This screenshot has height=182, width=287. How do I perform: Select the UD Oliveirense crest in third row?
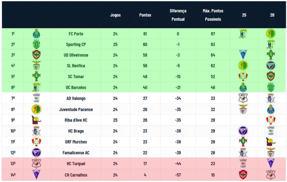(36, 55)
